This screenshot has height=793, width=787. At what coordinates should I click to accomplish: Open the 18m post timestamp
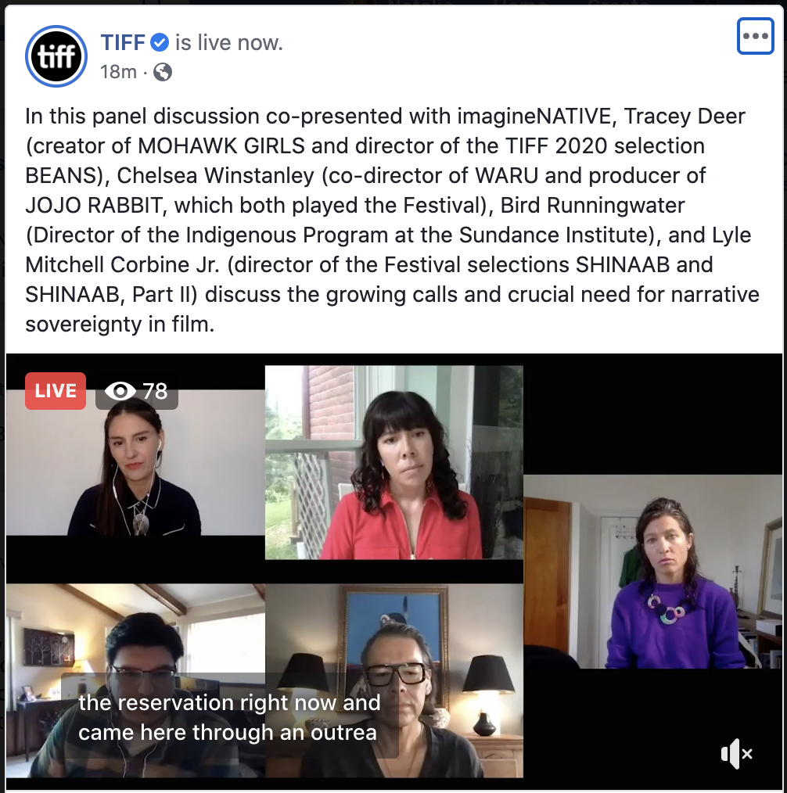118,72
